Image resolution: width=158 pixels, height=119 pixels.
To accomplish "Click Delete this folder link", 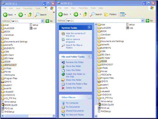I will 74,88.
